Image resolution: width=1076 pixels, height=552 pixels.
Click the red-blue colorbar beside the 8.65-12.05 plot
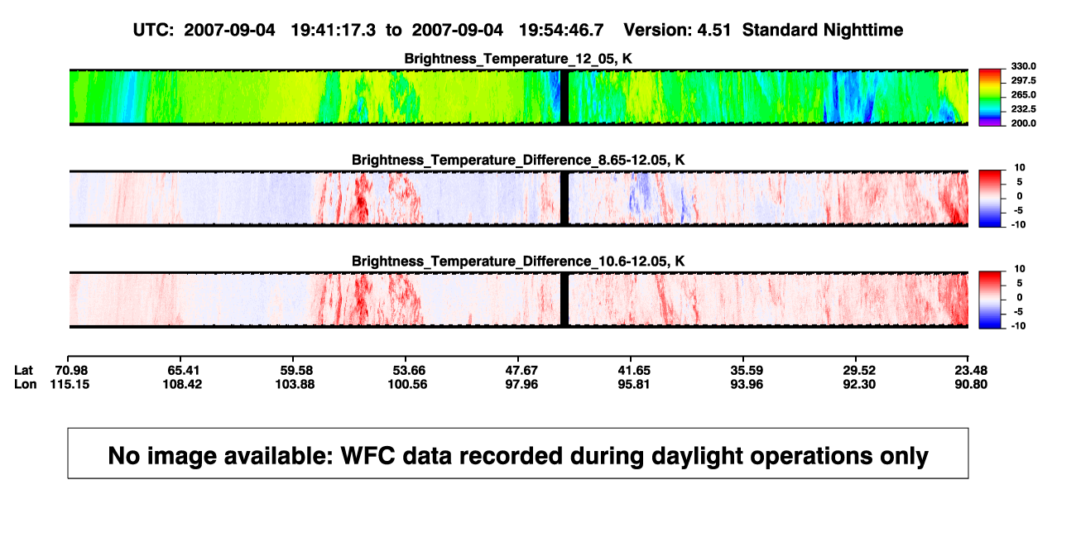pos(991,199)
